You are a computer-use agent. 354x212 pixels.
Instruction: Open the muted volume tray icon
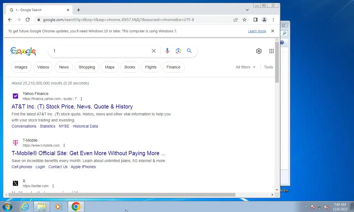pyautogui.click(x=326, y=207)
